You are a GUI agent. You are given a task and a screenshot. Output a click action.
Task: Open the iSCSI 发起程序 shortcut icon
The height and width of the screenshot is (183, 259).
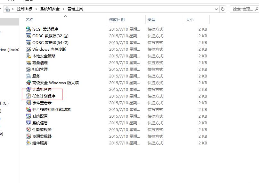28,29
